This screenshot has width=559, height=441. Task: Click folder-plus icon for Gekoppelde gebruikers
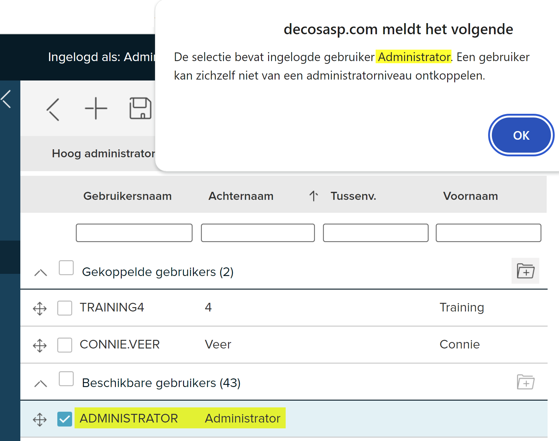[525, 271]
